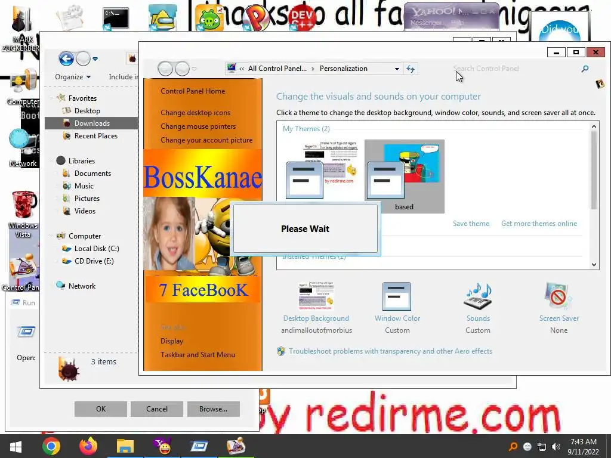Open the Screen Saver icon
The height and width of the screenshot is (458, 611).
558,297
